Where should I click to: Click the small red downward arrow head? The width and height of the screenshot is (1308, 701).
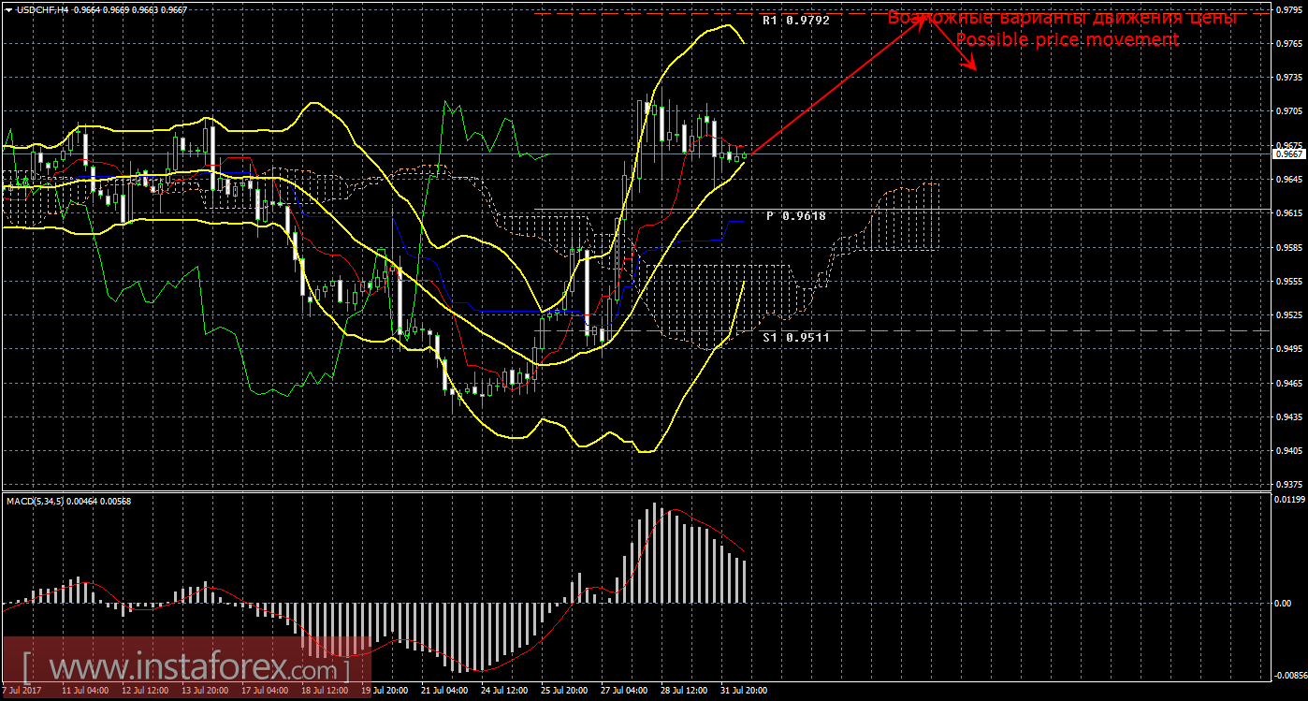tap(973, 67)
